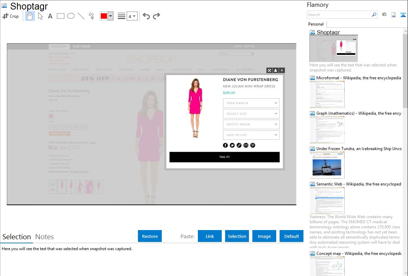Share via email icon in popup
This screenshot has height=276, width=408.
pos(246,145)
